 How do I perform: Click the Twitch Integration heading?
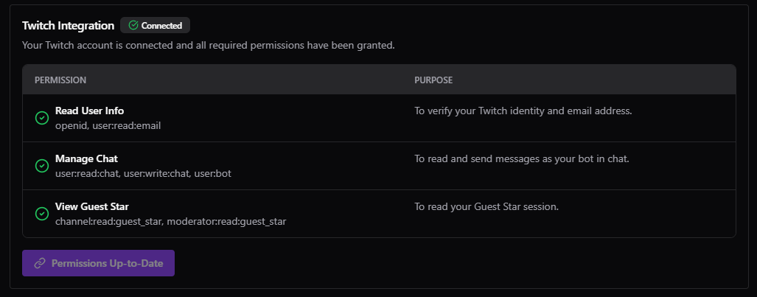(69, 26)
